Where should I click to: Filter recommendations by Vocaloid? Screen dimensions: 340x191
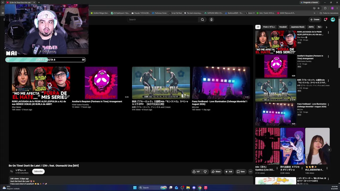(x=283, y=27)
